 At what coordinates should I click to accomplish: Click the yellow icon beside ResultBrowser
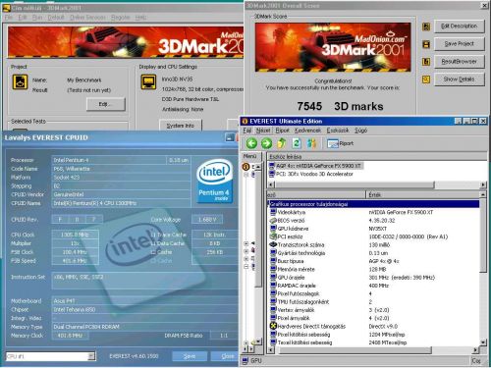coord(426,62)
